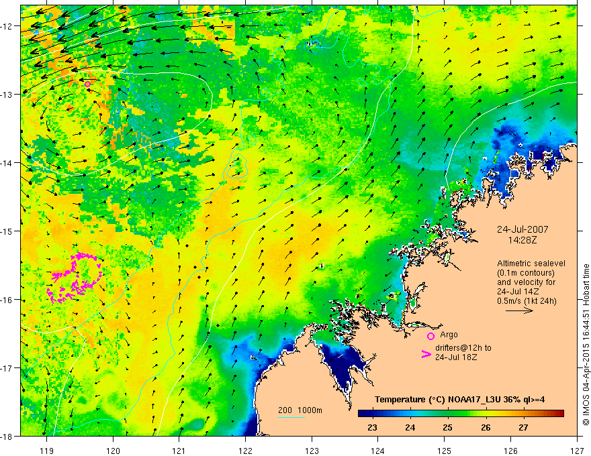The image size is (591, 456).
Task: Click color bar tick label 25
Action: (x=447, y=427)
